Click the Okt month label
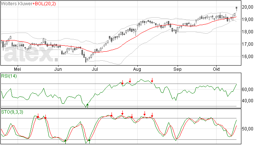Screen dimensions: 259x145 tap(216, 69)
